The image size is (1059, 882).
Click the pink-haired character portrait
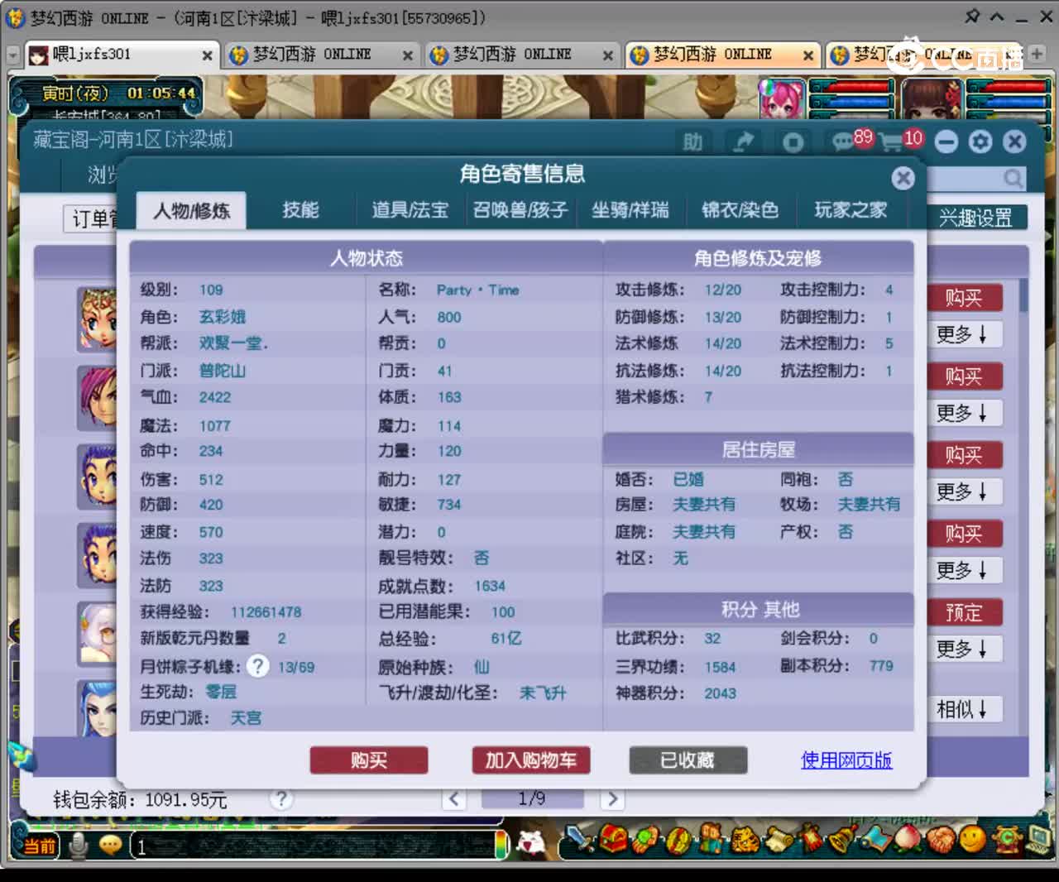click(781, 99)
